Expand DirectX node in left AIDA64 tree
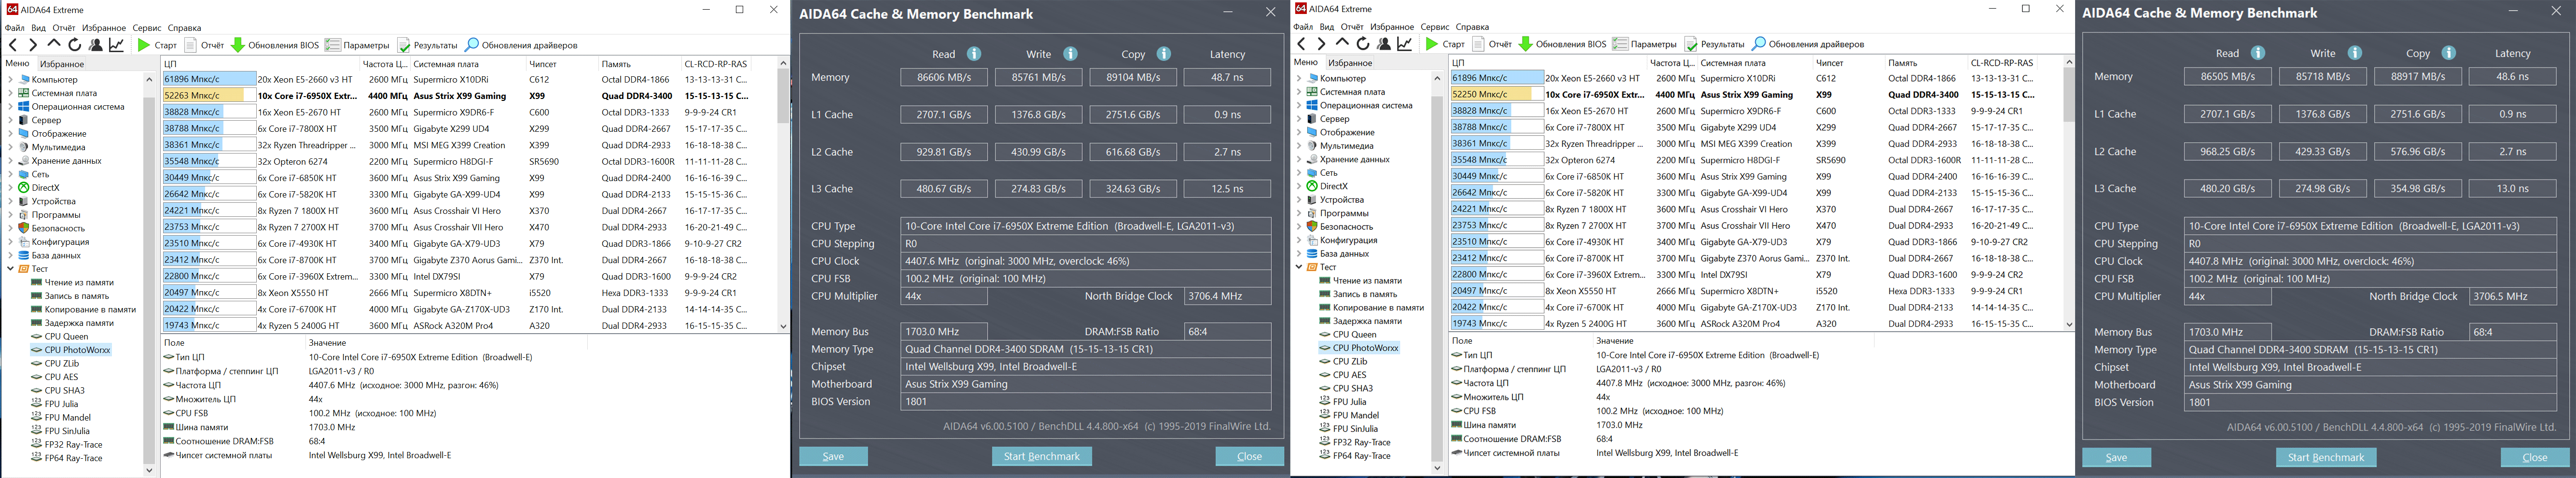2576x478 pixels. 10,188
